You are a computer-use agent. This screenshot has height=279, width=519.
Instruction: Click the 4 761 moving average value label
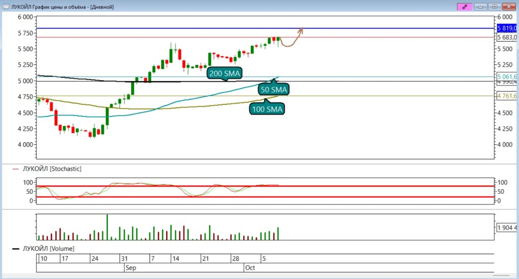507,96
